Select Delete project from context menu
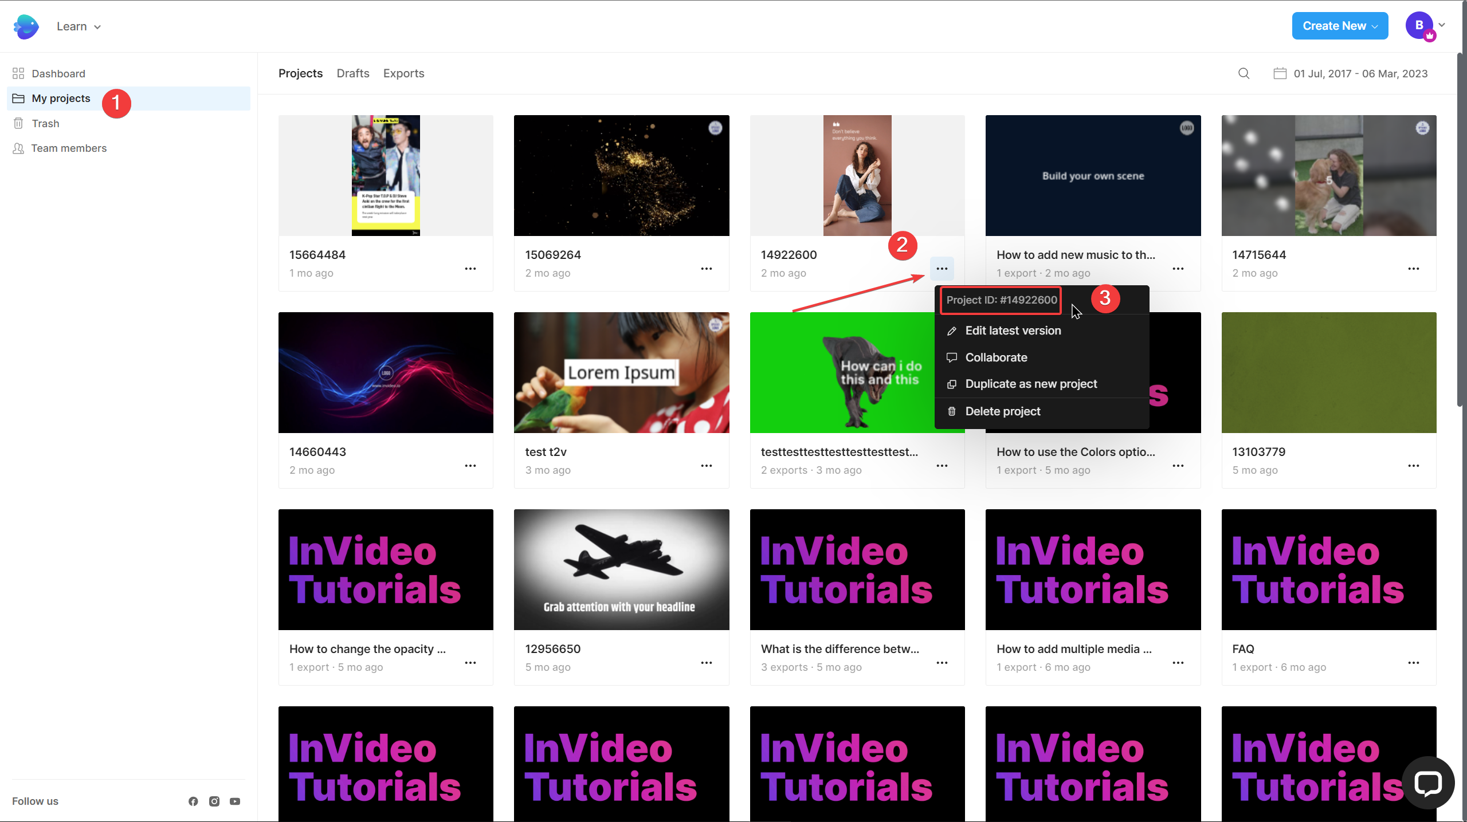Screen dimensions: 1467x822 (x=1042, y=411)
